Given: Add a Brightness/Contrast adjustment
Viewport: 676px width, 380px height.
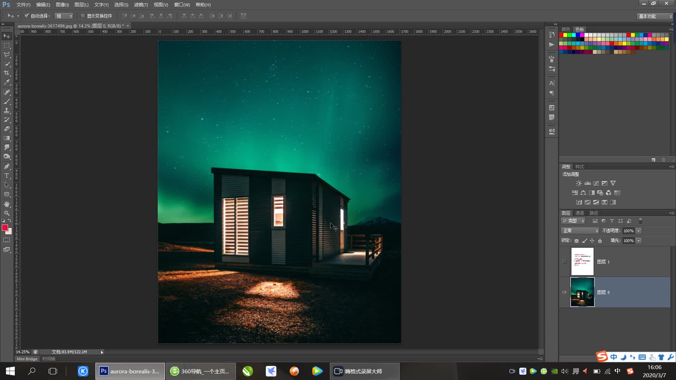Looking at the screenshot, I should click(579, 183).
